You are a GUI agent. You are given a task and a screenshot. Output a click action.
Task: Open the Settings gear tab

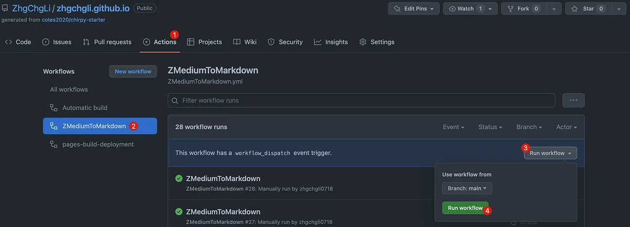click(376, 42)
